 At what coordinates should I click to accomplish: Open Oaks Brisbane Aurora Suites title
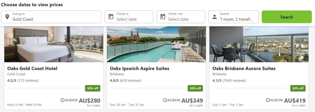click(x=244, y=69)
